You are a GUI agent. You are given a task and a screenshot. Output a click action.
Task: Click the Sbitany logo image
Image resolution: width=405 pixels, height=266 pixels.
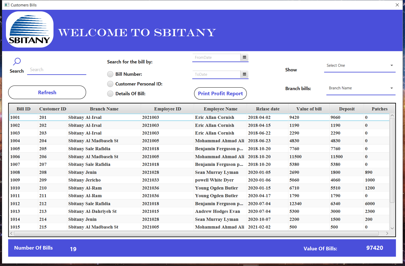pos(30,30)
